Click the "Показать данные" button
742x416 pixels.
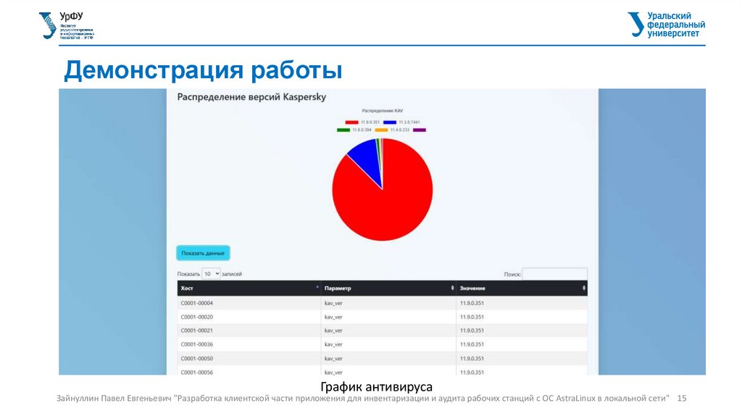203,253
